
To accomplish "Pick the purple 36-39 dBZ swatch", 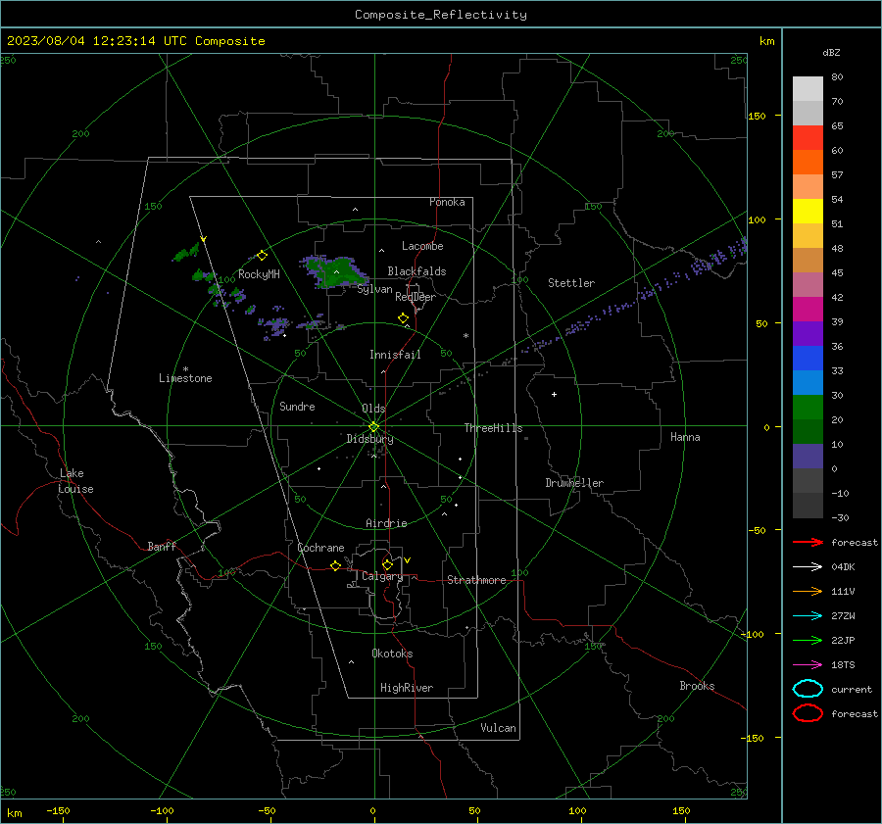I will pyautogui.click(x=808, y=334).
